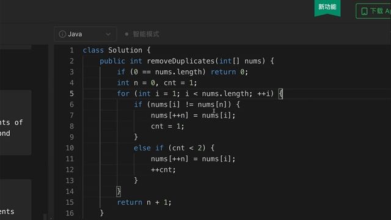This screenshot has height=220, width=391.
Task: Click line number 16 in gutter
Action: coord(70,213)
